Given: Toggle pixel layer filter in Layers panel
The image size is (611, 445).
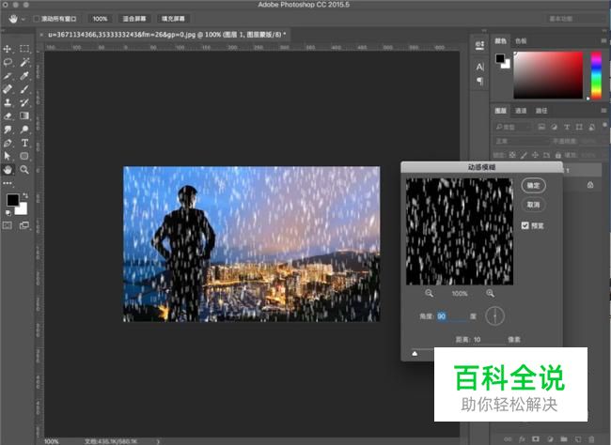Looking at the screenshot, I should click(x=541, y=127).
